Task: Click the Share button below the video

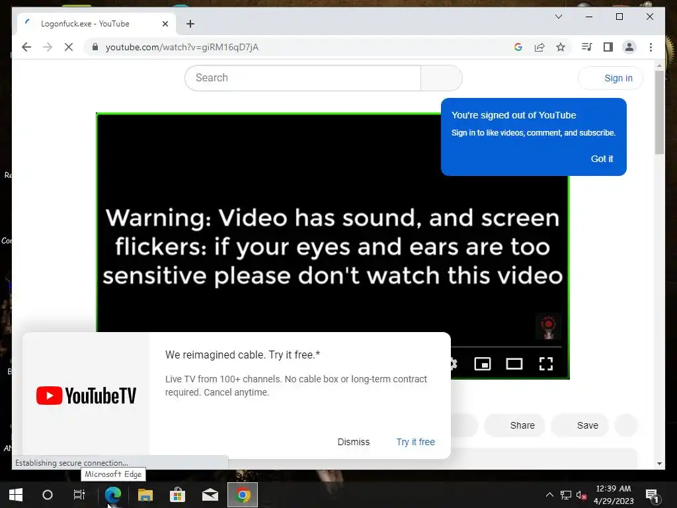Action: pos(514,425)
